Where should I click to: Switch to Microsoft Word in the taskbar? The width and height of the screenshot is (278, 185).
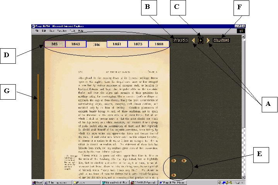click(115, 183)
